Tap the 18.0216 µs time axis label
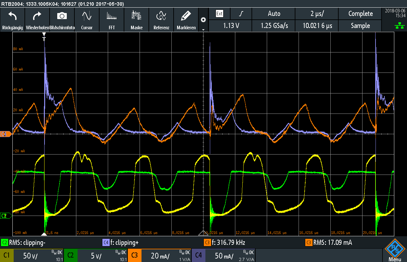This screenshot has width=407, height=262. point(340,233)
